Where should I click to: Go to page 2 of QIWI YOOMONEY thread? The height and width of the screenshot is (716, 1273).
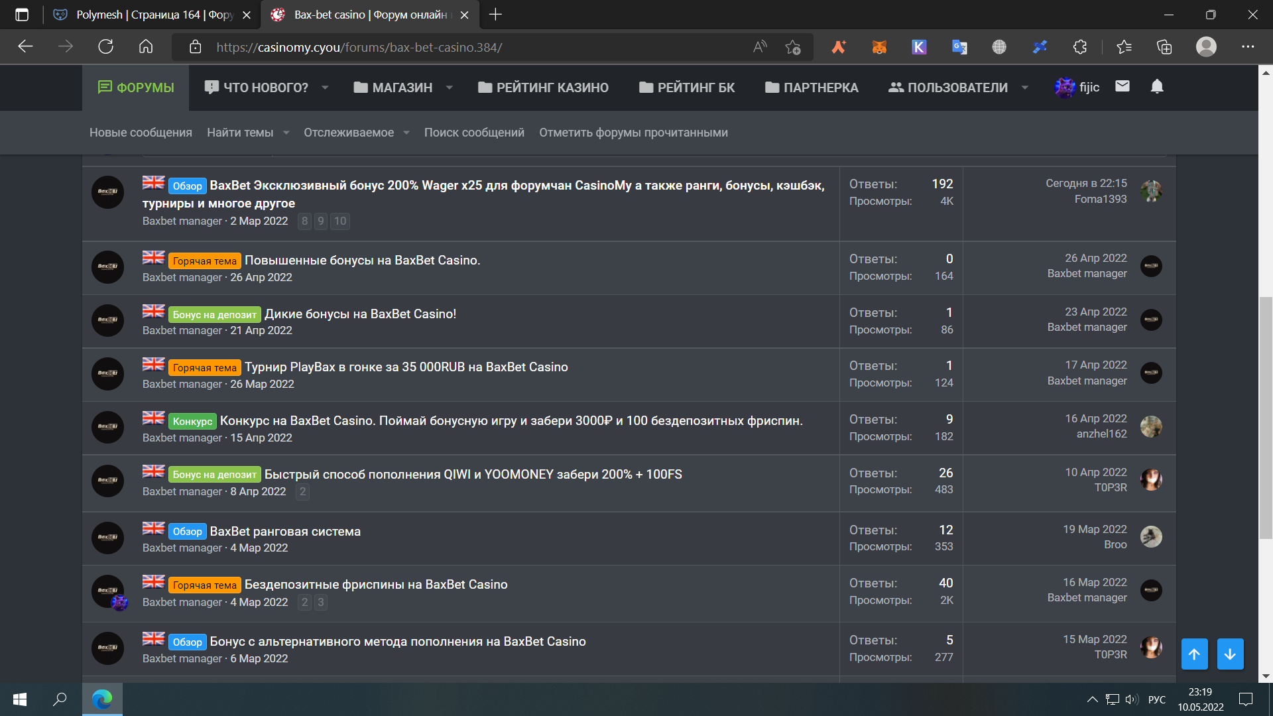[x=303, y=492]
